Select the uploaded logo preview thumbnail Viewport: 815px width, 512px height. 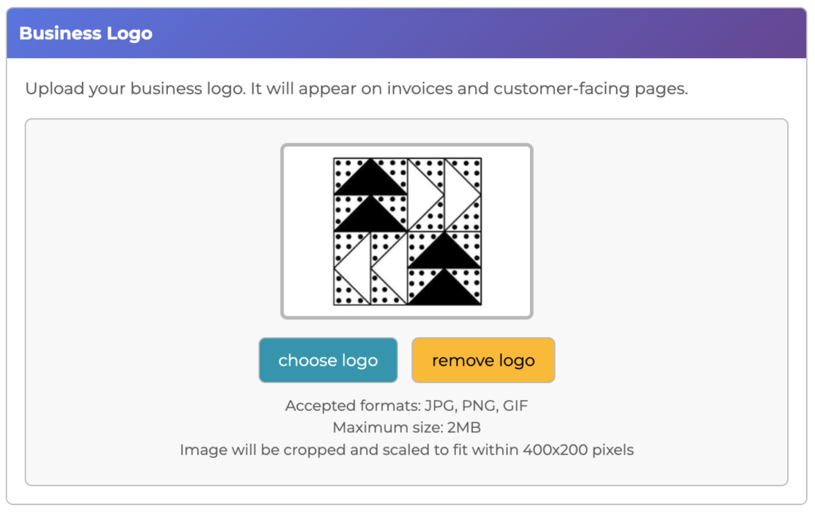407,231
